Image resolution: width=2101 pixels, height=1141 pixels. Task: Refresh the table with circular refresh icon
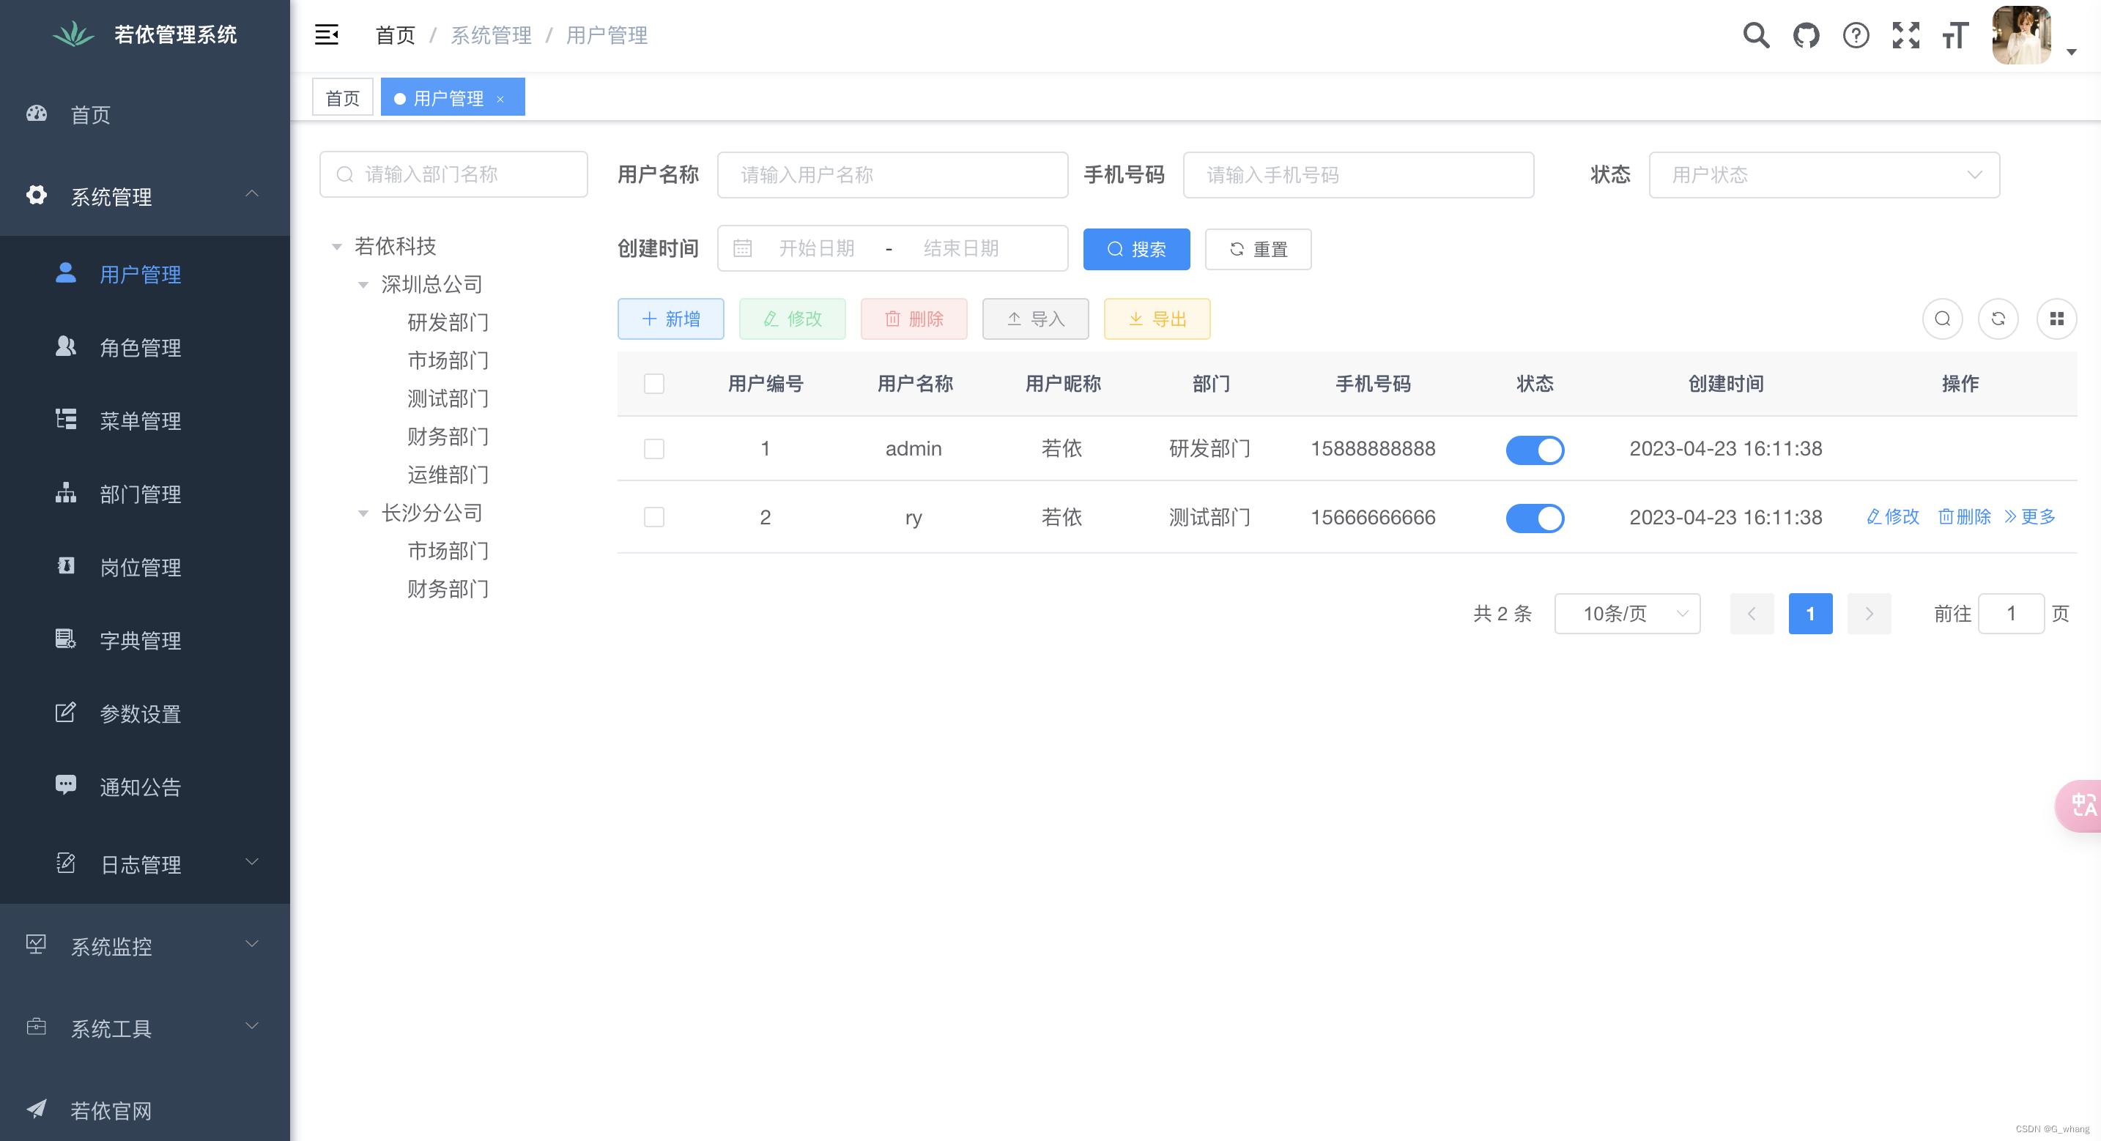[x=1998, y=319]
